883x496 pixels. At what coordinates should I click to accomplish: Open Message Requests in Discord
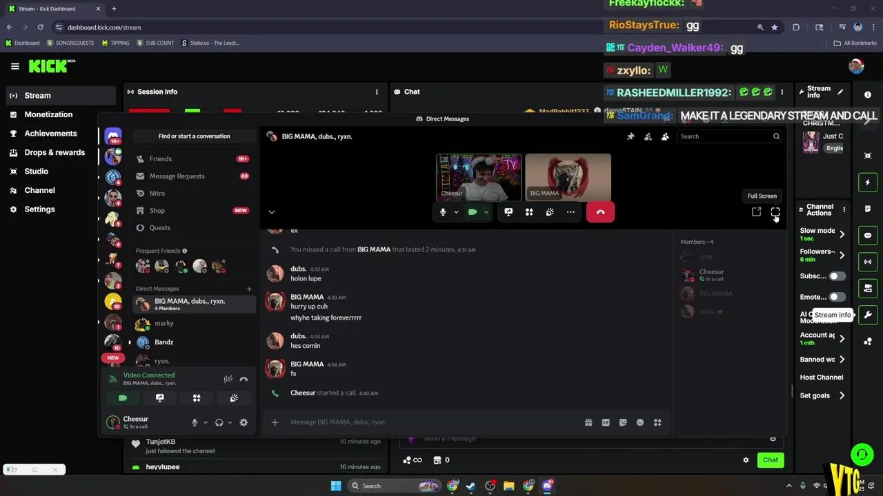pyautogui.click(x=194, y=176)
